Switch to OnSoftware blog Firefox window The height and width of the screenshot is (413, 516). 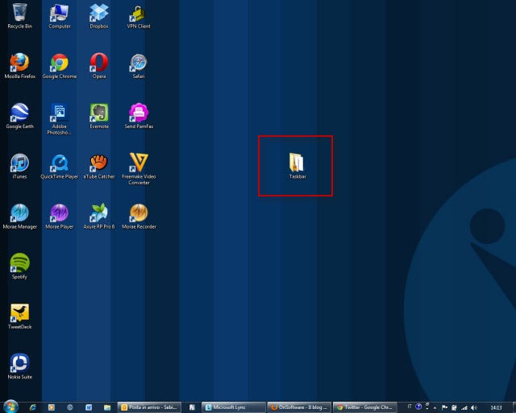(x=299, y=407)
